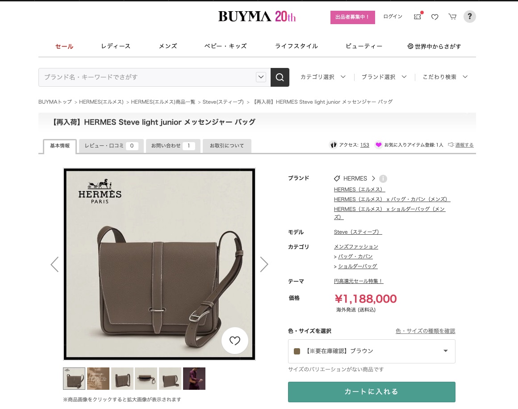
Task: Toggle favorite heart on the product image
Action: point(234,341)
